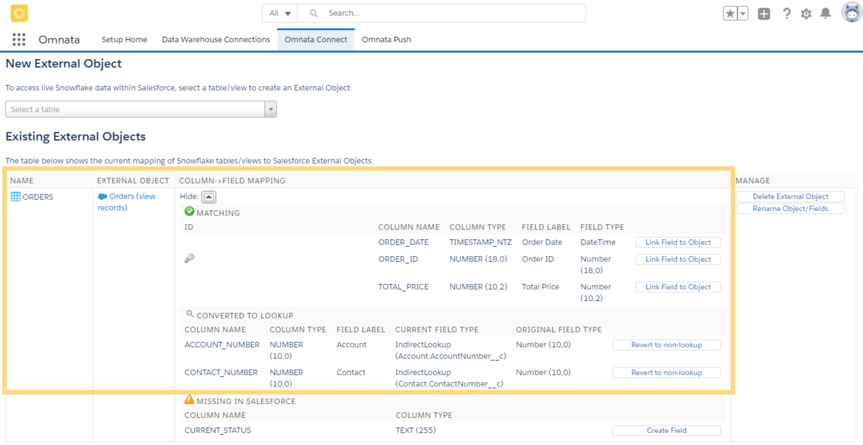Click Link Field to Object for TOTAL_PRICE
This screenshot has width=863, height=445.
click(x=678, y=287)
